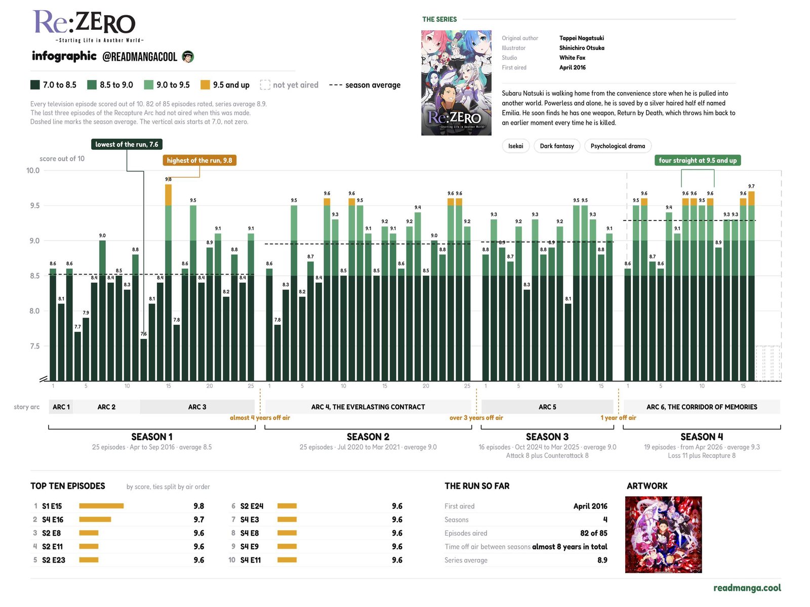Click the S4 E8 top episode row
The image size is (810, 607).
[x=316, y=533]
